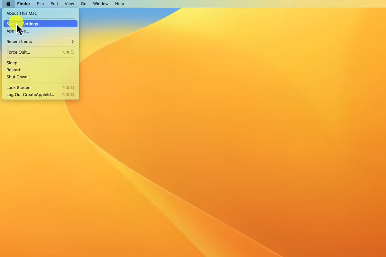Log Out CreateAppleId user
The width and height of the screenshot is (386, 257).
pyautogui.click(x=30, y=95)
